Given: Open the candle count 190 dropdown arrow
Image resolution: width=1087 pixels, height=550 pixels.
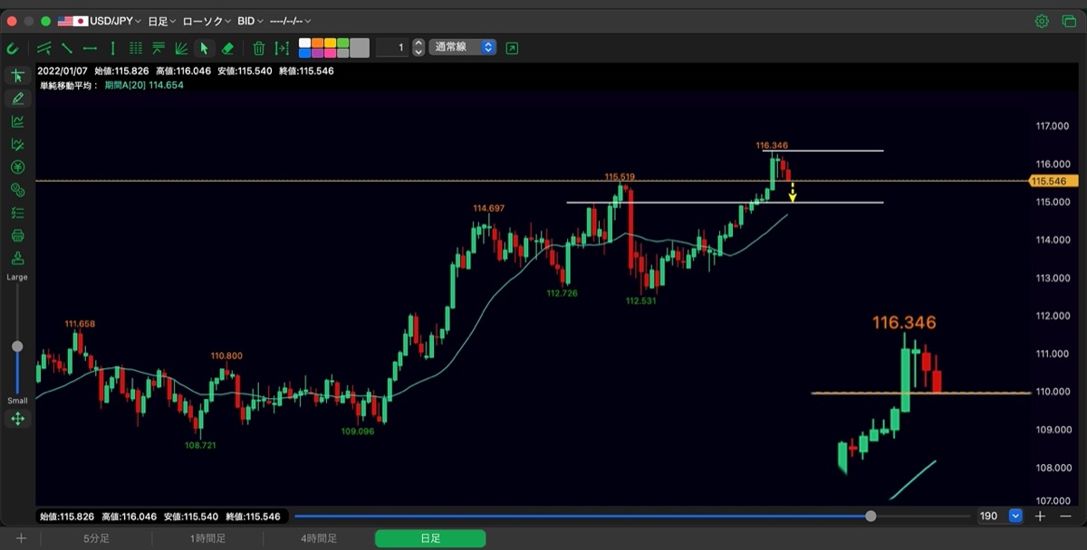Looking at the screenshot, I should 1015,517.
